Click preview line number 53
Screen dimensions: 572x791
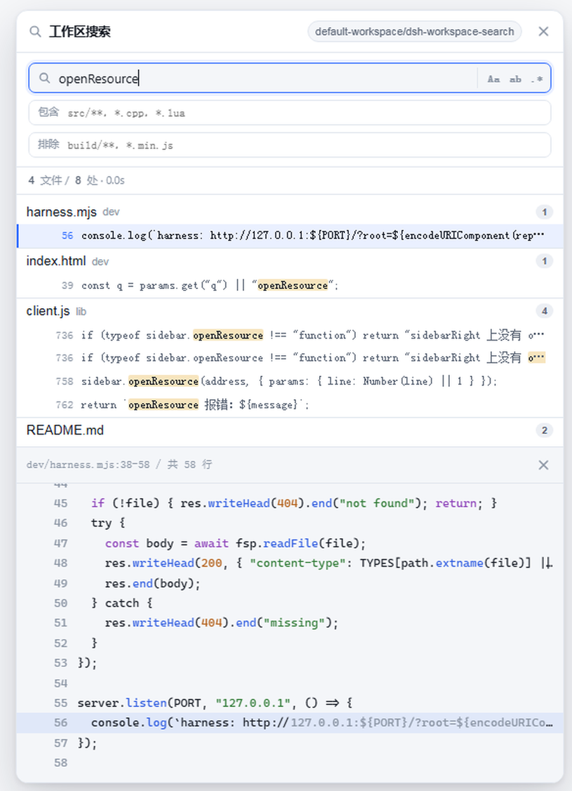(61, 663)
